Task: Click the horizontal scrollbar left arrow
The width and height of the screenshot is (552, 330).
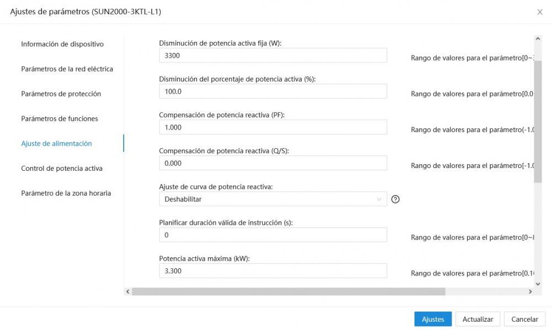Action: [x=128, y=291]
